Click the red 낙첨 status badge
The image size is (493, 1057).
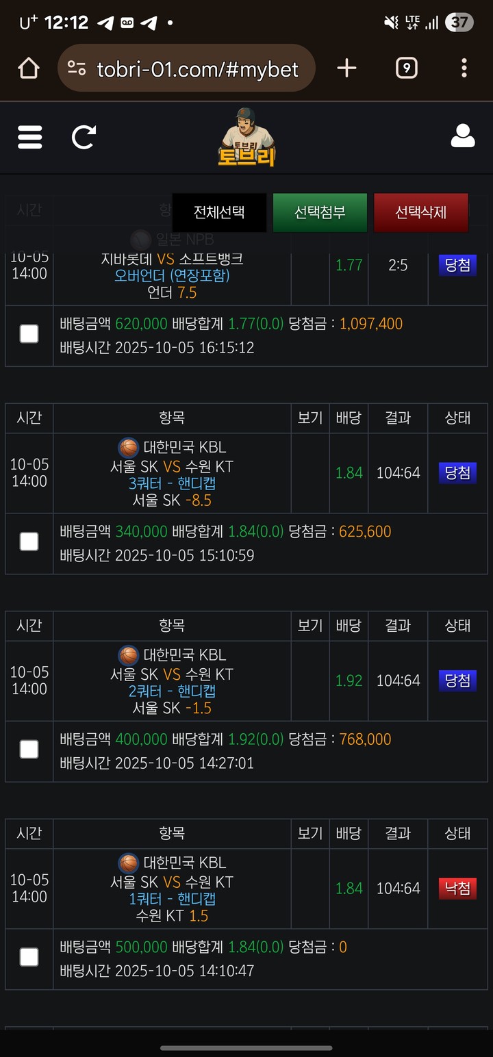click(457, 889)
